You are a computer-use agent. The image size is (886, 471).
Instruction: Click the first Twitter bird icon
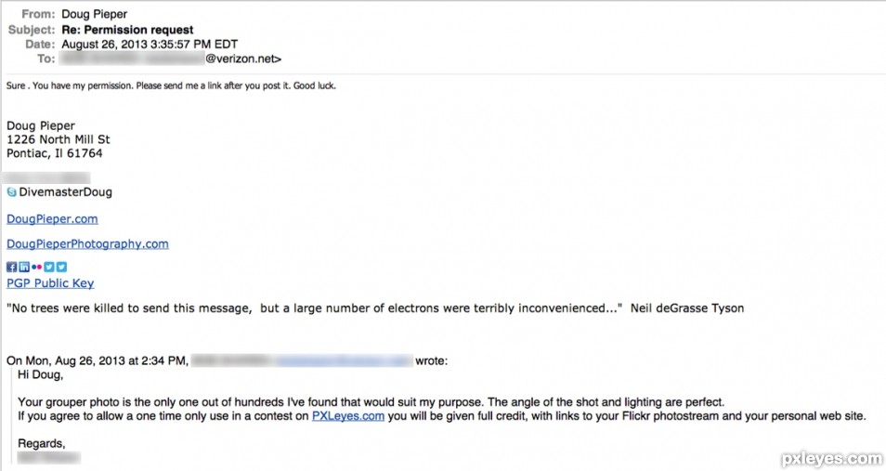click(x=49, y=267)
